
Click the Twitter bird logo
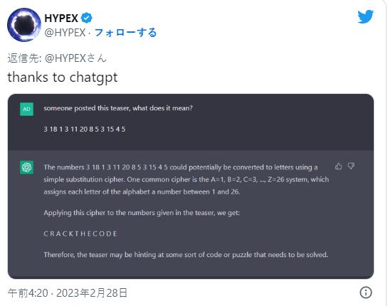(x=365, y=16)
